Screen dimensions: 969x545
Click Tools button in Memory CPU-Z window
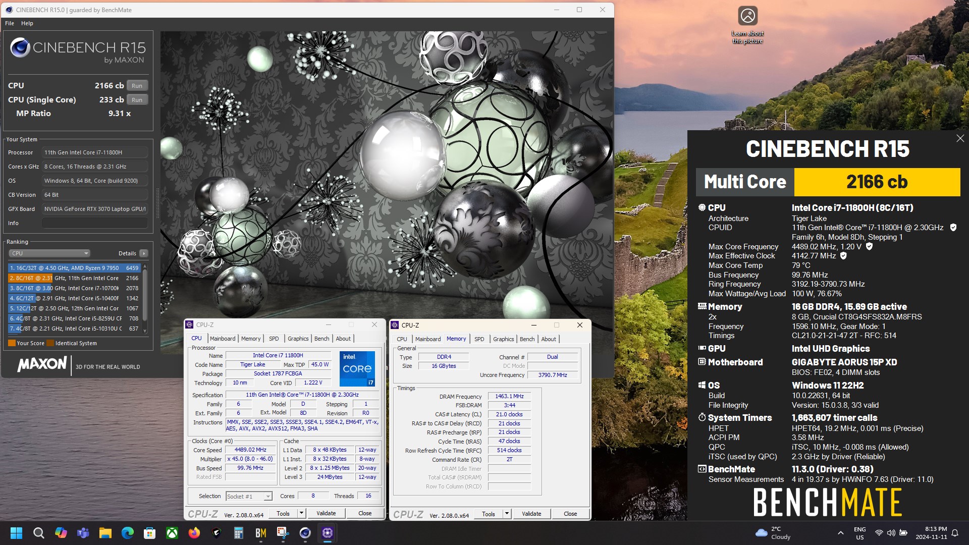489,514
